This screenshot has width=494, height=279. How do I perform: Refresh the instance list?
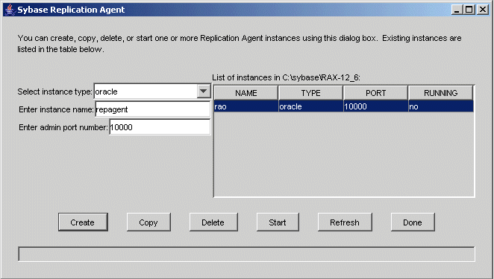click(x=345, y=222)
